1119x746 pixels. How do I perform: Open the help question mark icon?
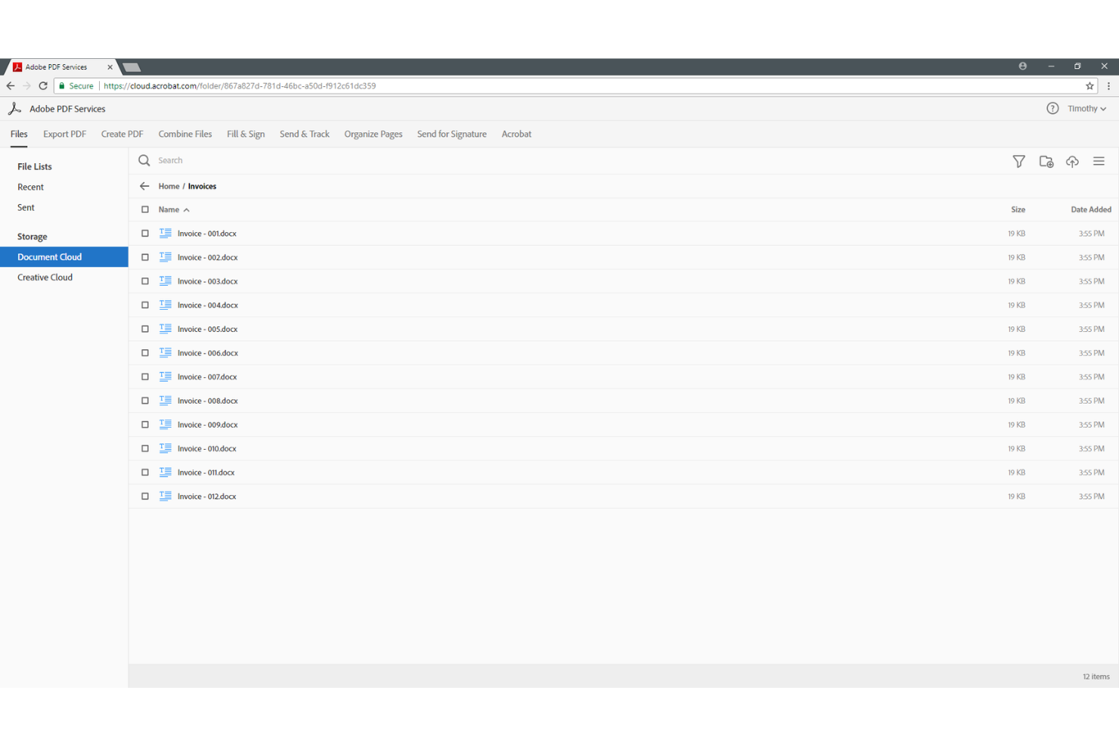[x=1052, y=108]
